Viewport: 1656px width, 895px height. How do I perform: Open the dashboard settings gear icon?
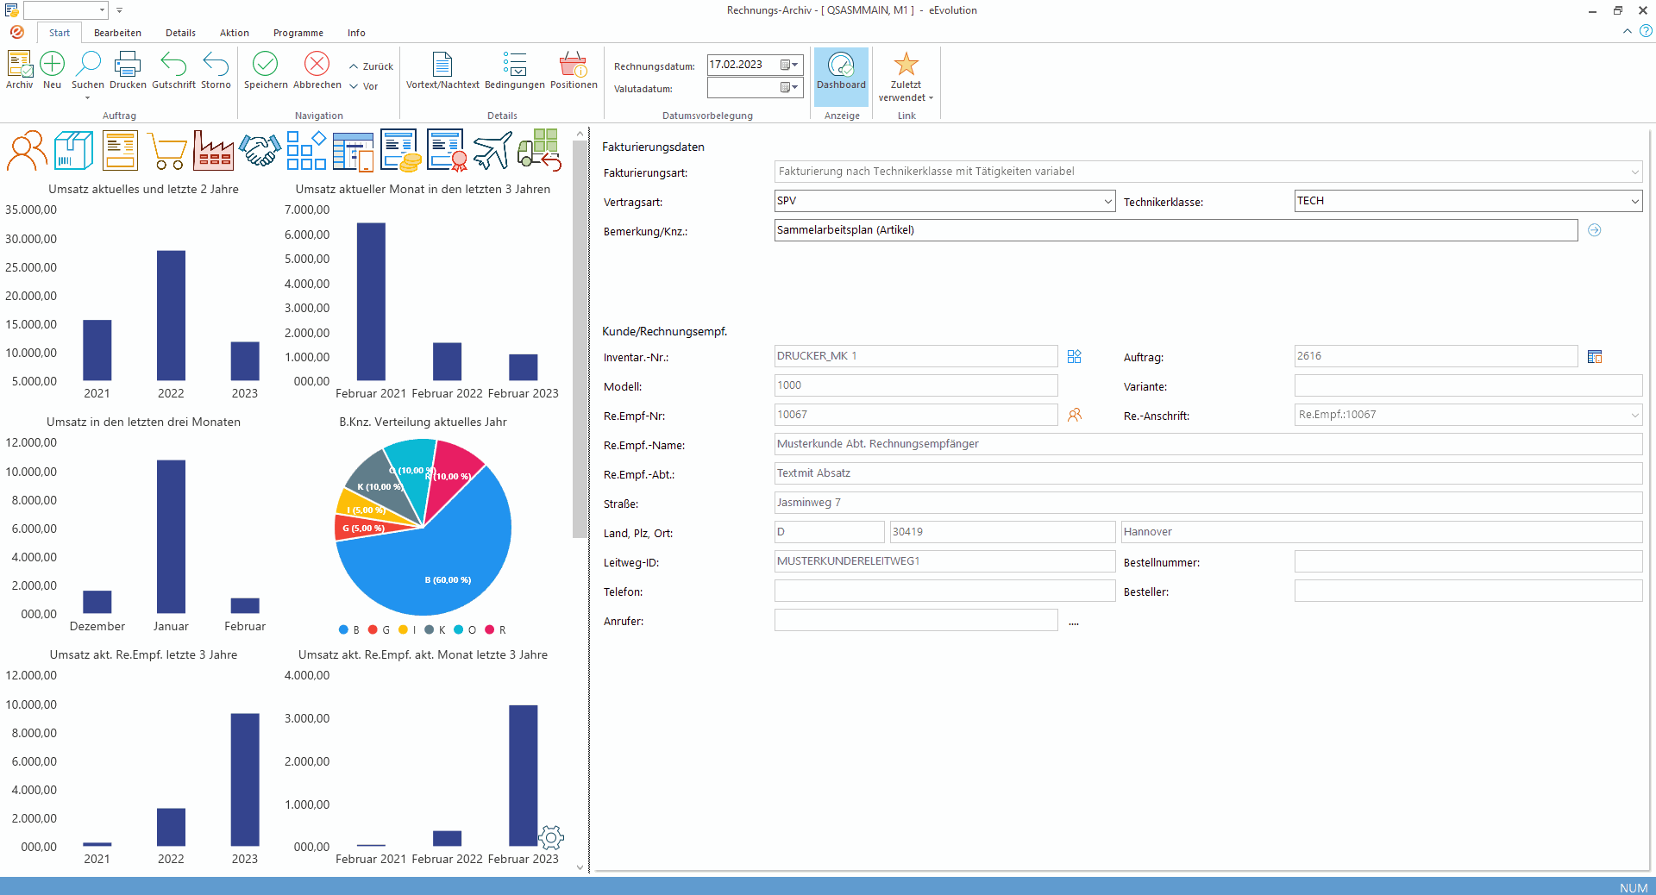(551, 836)
